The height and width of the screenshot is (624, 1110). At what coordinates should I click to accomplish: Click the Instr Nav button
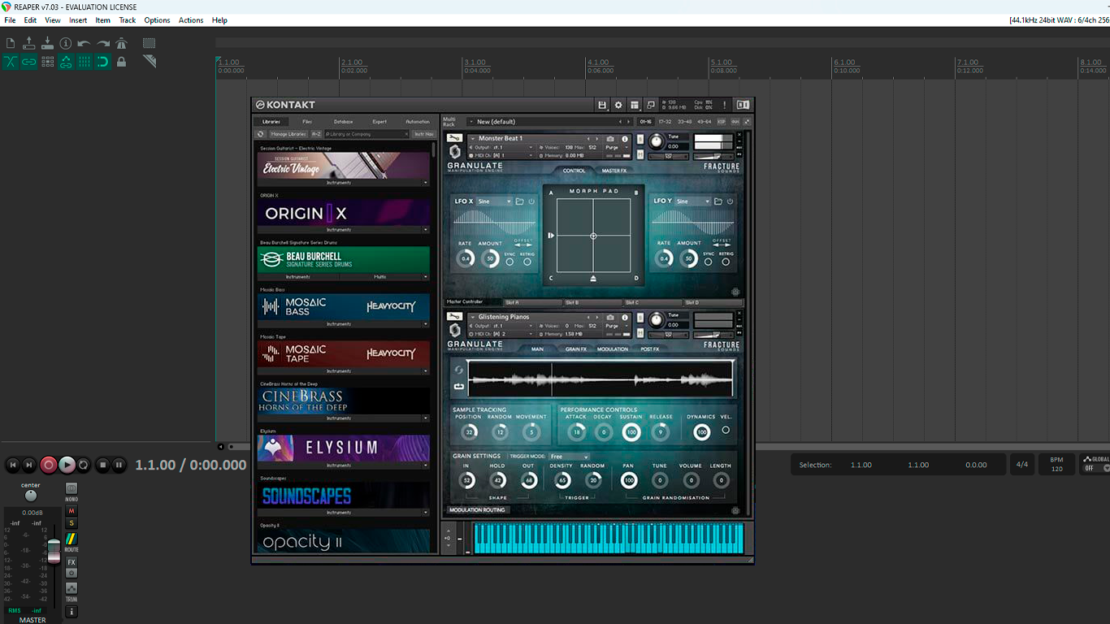pyautogui.click(x=423, y=134)
